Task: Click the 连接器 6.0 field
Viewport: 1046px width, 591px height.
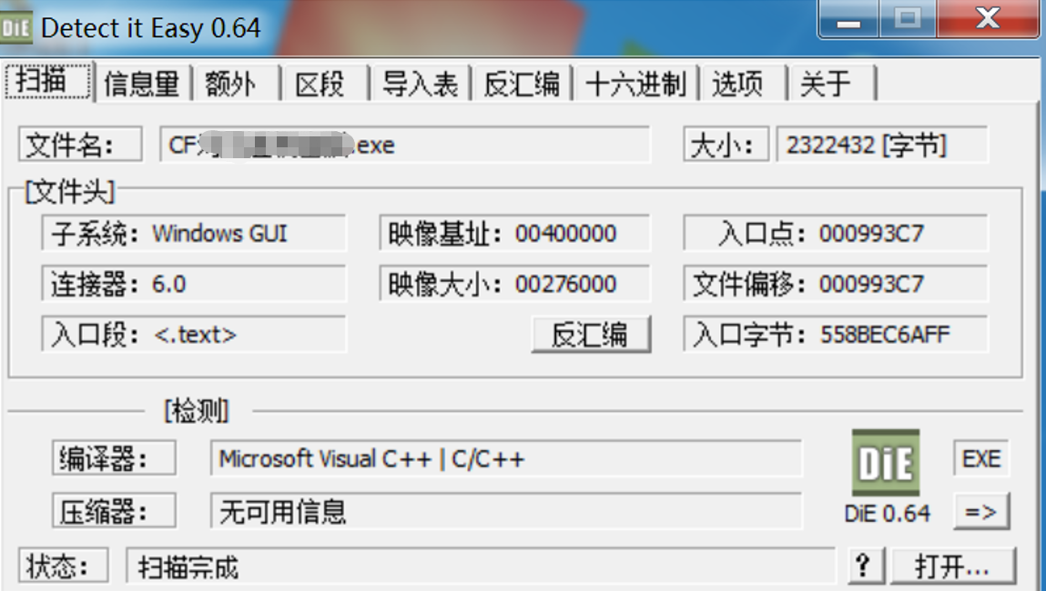Action: (194, 284)
